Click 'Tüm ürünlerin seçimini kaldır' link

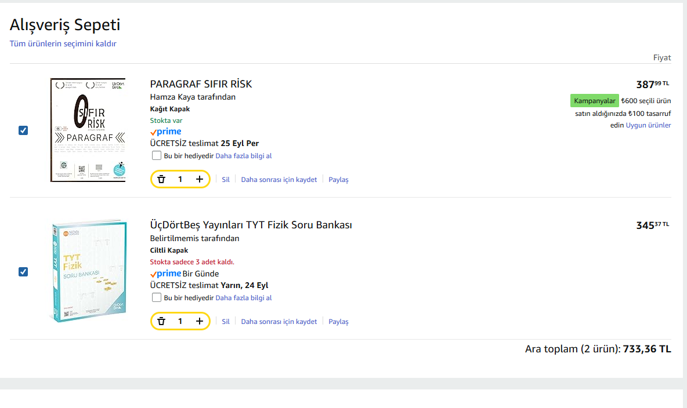(x=63, y=44)
